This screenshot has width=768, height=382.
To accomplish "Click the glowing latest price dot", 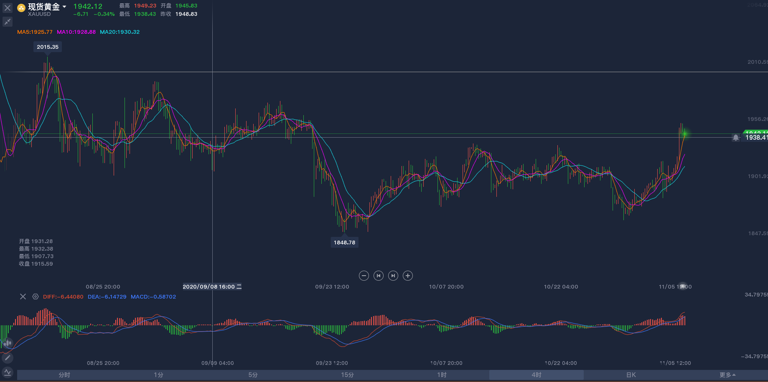I will click(684, 134).
